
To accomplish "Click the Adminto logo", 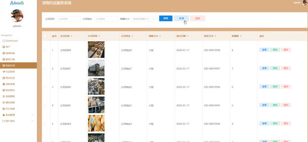I will (x=17, y=3).
